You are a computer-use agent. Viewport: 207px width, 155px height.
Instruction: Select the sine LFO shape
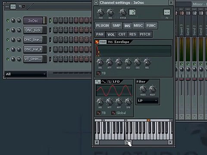(x=98, y=82)
